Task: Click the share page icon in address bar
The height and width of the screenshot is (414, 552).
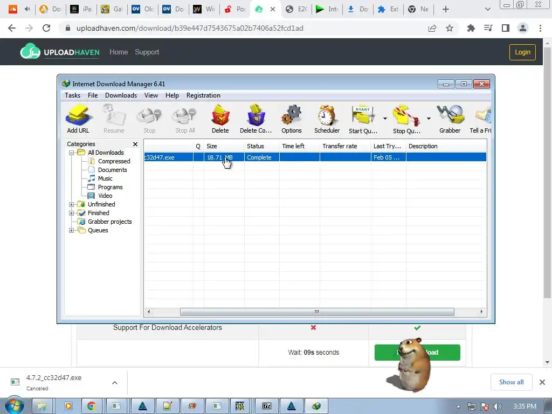Action: 432,28
